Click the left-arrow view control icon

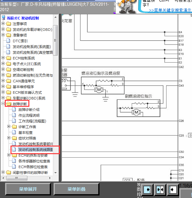[173, 189]
